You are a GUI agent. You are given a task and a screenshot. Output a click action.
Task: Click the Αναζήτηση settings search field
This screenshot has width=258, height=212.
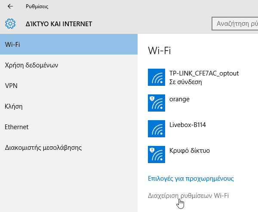235,23
